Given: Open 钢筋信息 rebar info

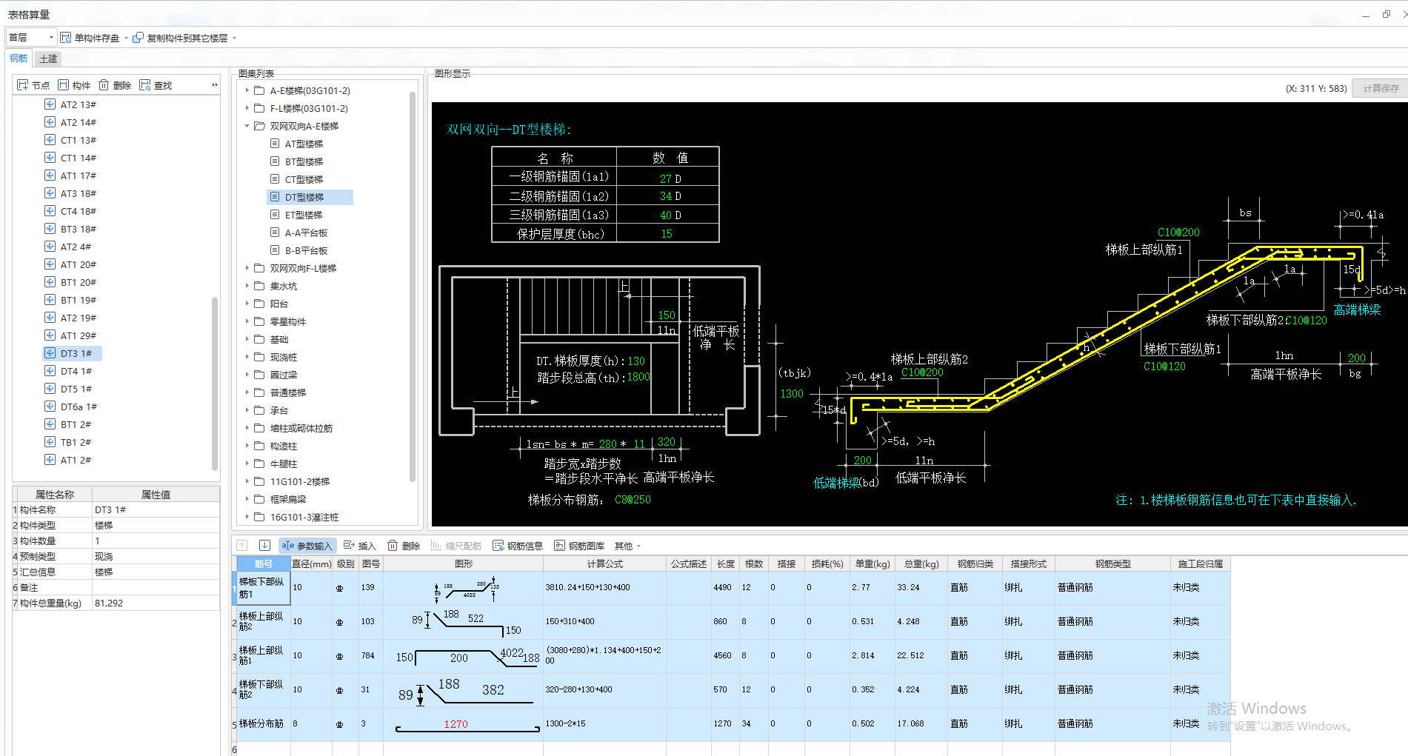Looking at the screenshot, I should tap(518, 546).
